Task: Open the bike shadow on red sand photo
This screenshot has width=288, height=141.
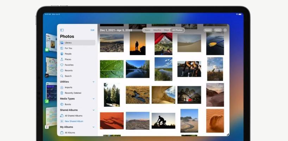Action: click(x=112, y=121)
